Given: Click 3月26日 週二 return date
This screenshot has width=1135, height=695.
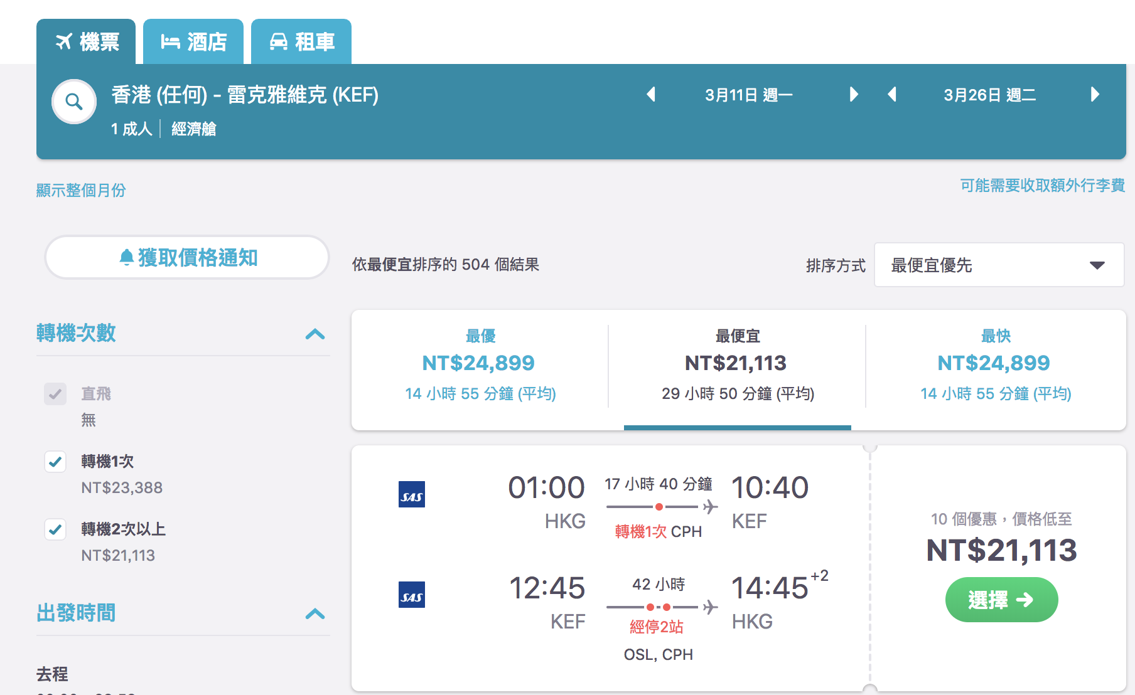Looking at the screenshot, I should pos(990,95).
